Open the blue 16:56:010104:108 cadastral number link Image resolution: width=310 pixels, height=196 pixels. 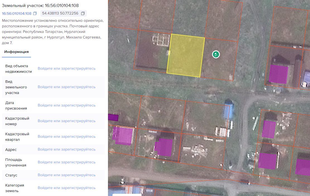click(x=17, y=13)
